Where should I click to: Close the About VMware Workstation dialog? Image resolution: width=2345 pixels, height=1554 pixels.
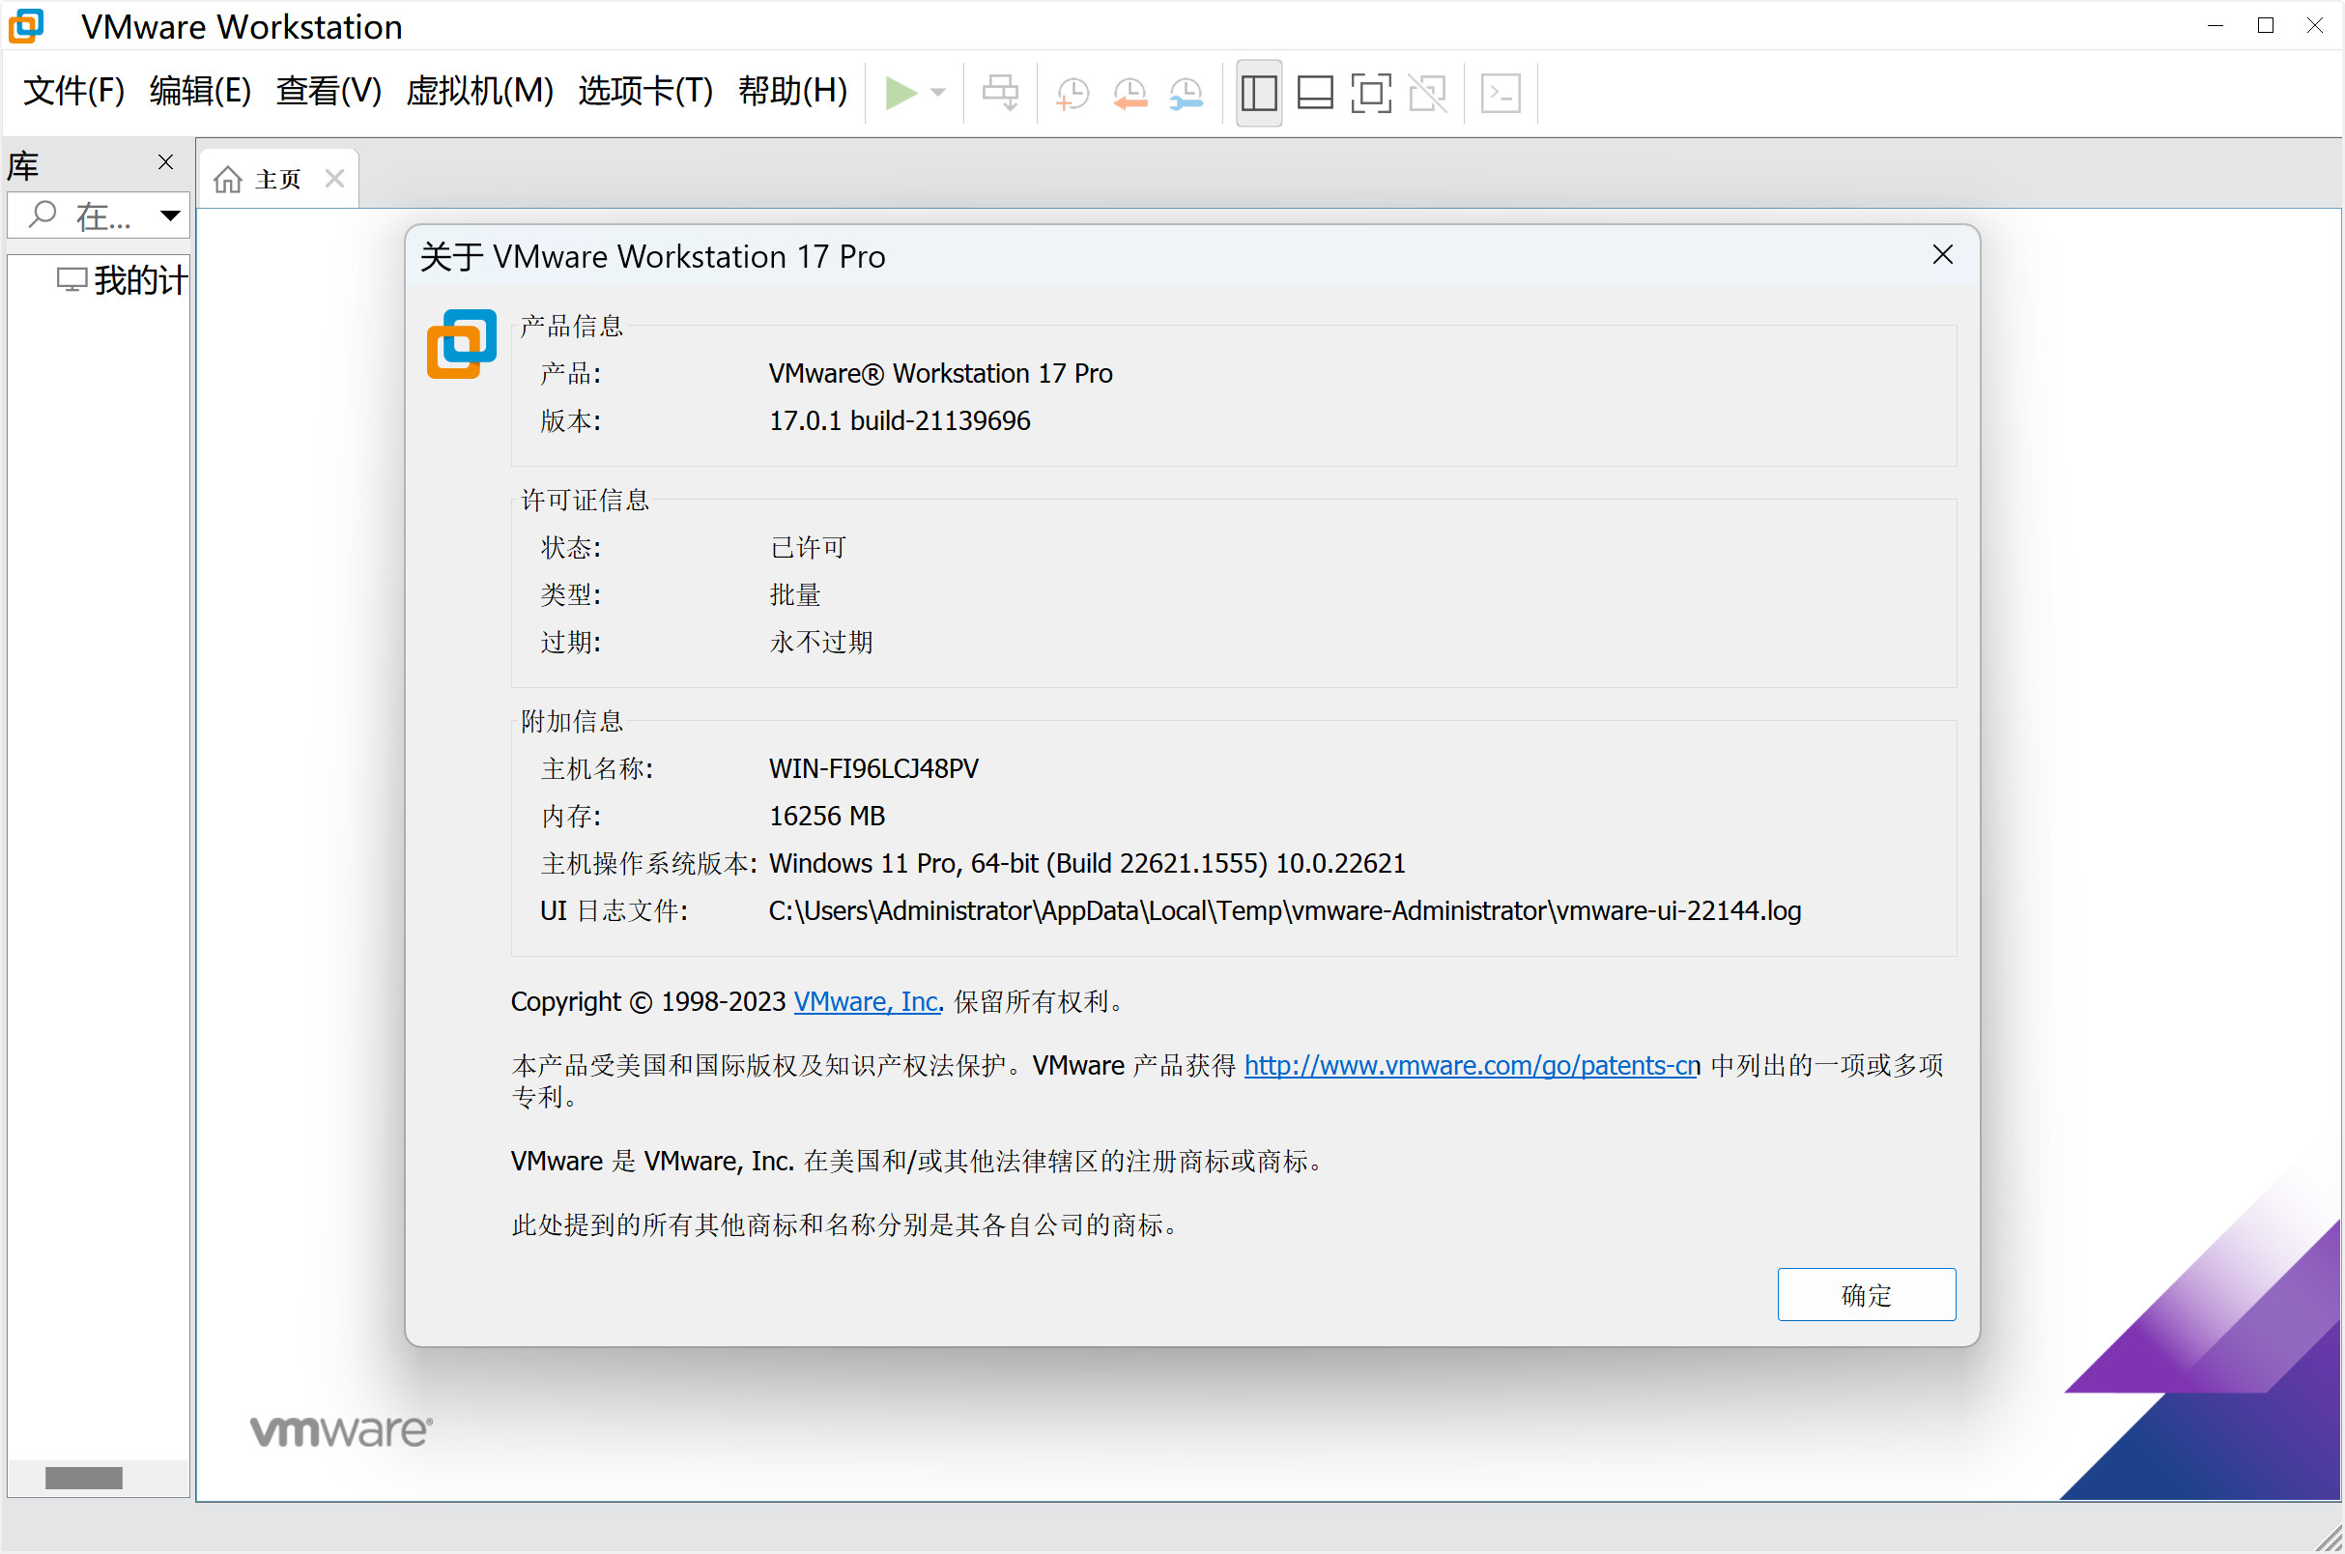1943,255
